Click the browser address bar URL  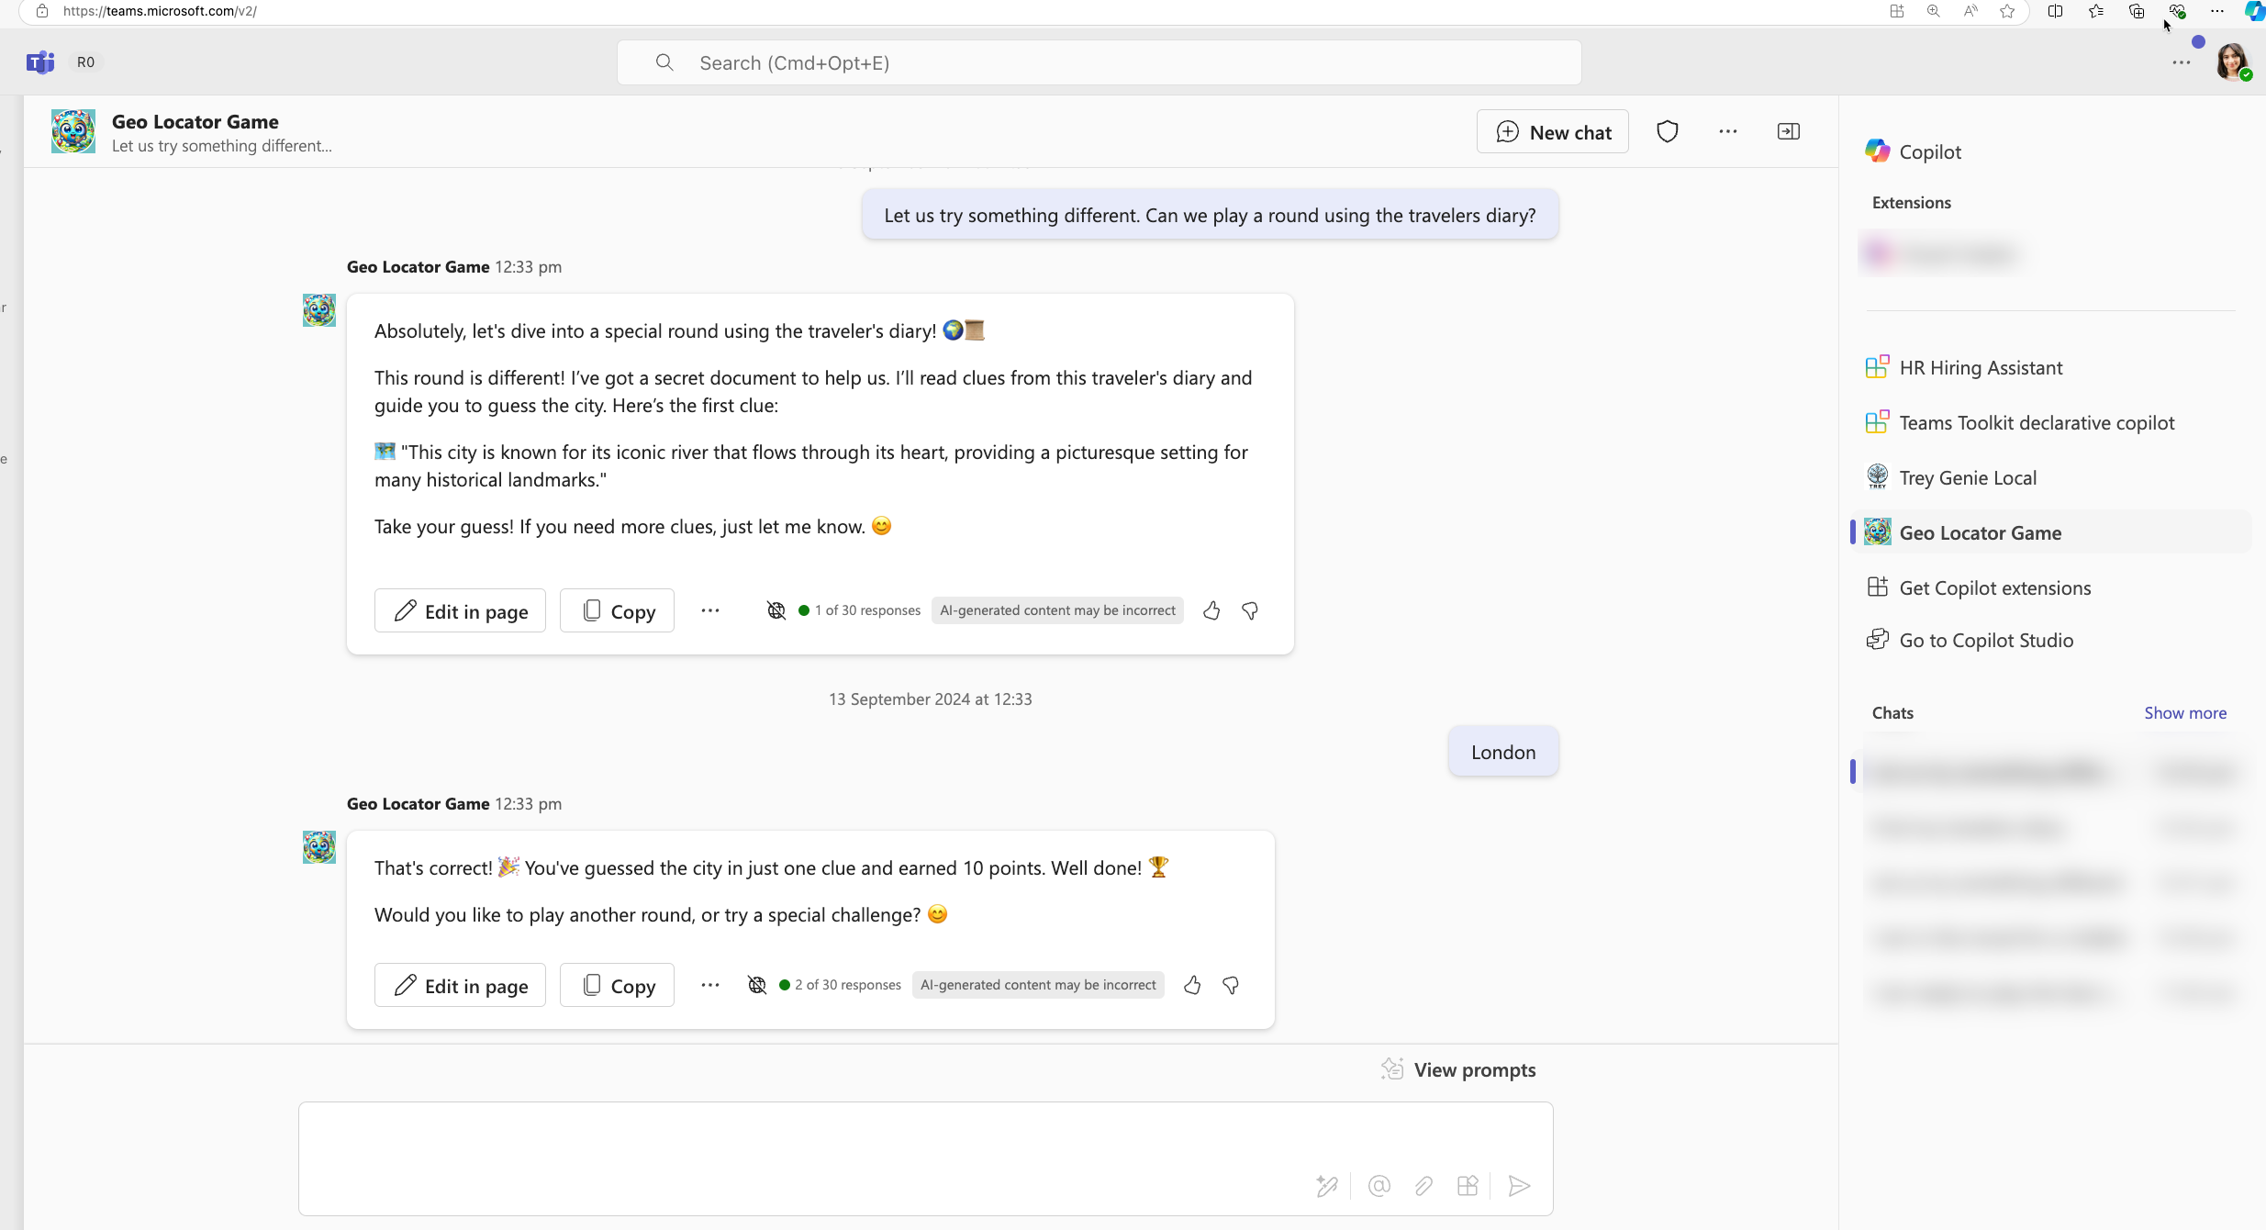click(160, 11)
